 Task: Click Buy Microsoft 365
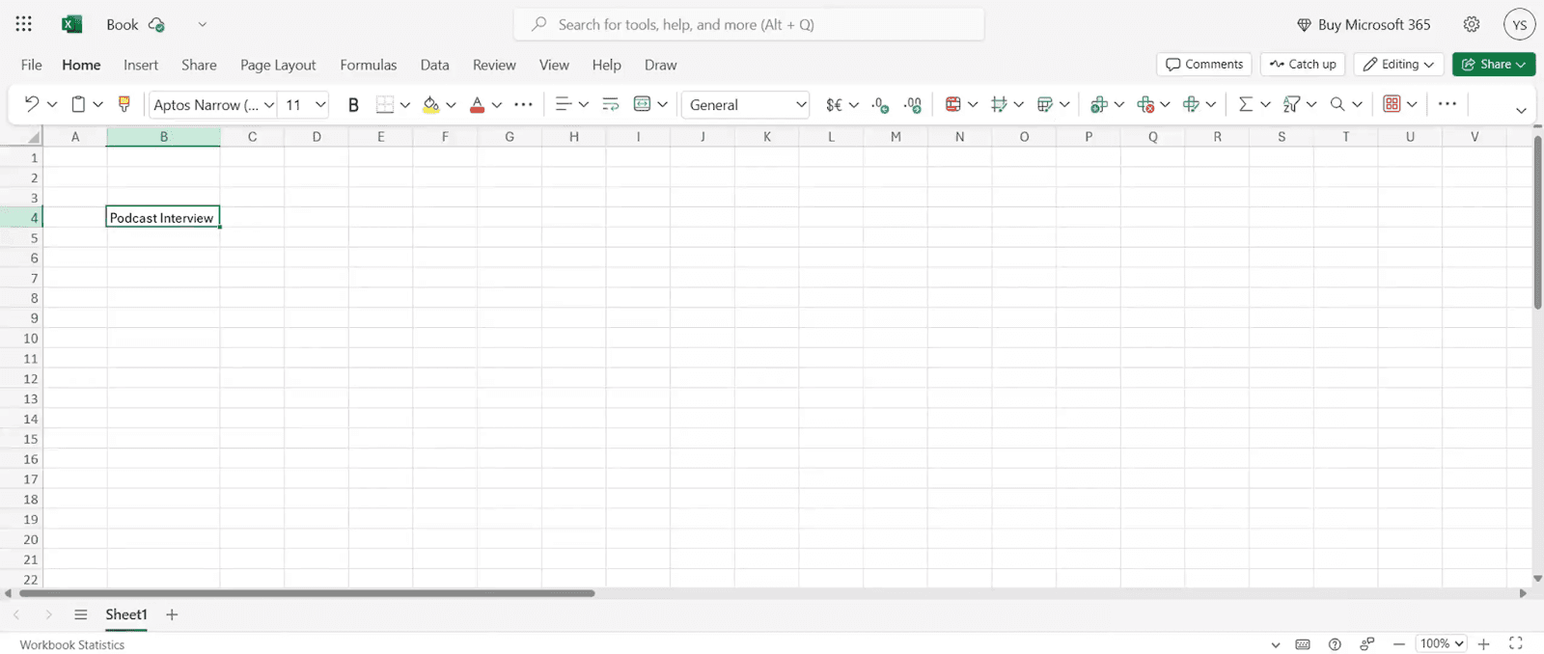[x=1364, y=25]
